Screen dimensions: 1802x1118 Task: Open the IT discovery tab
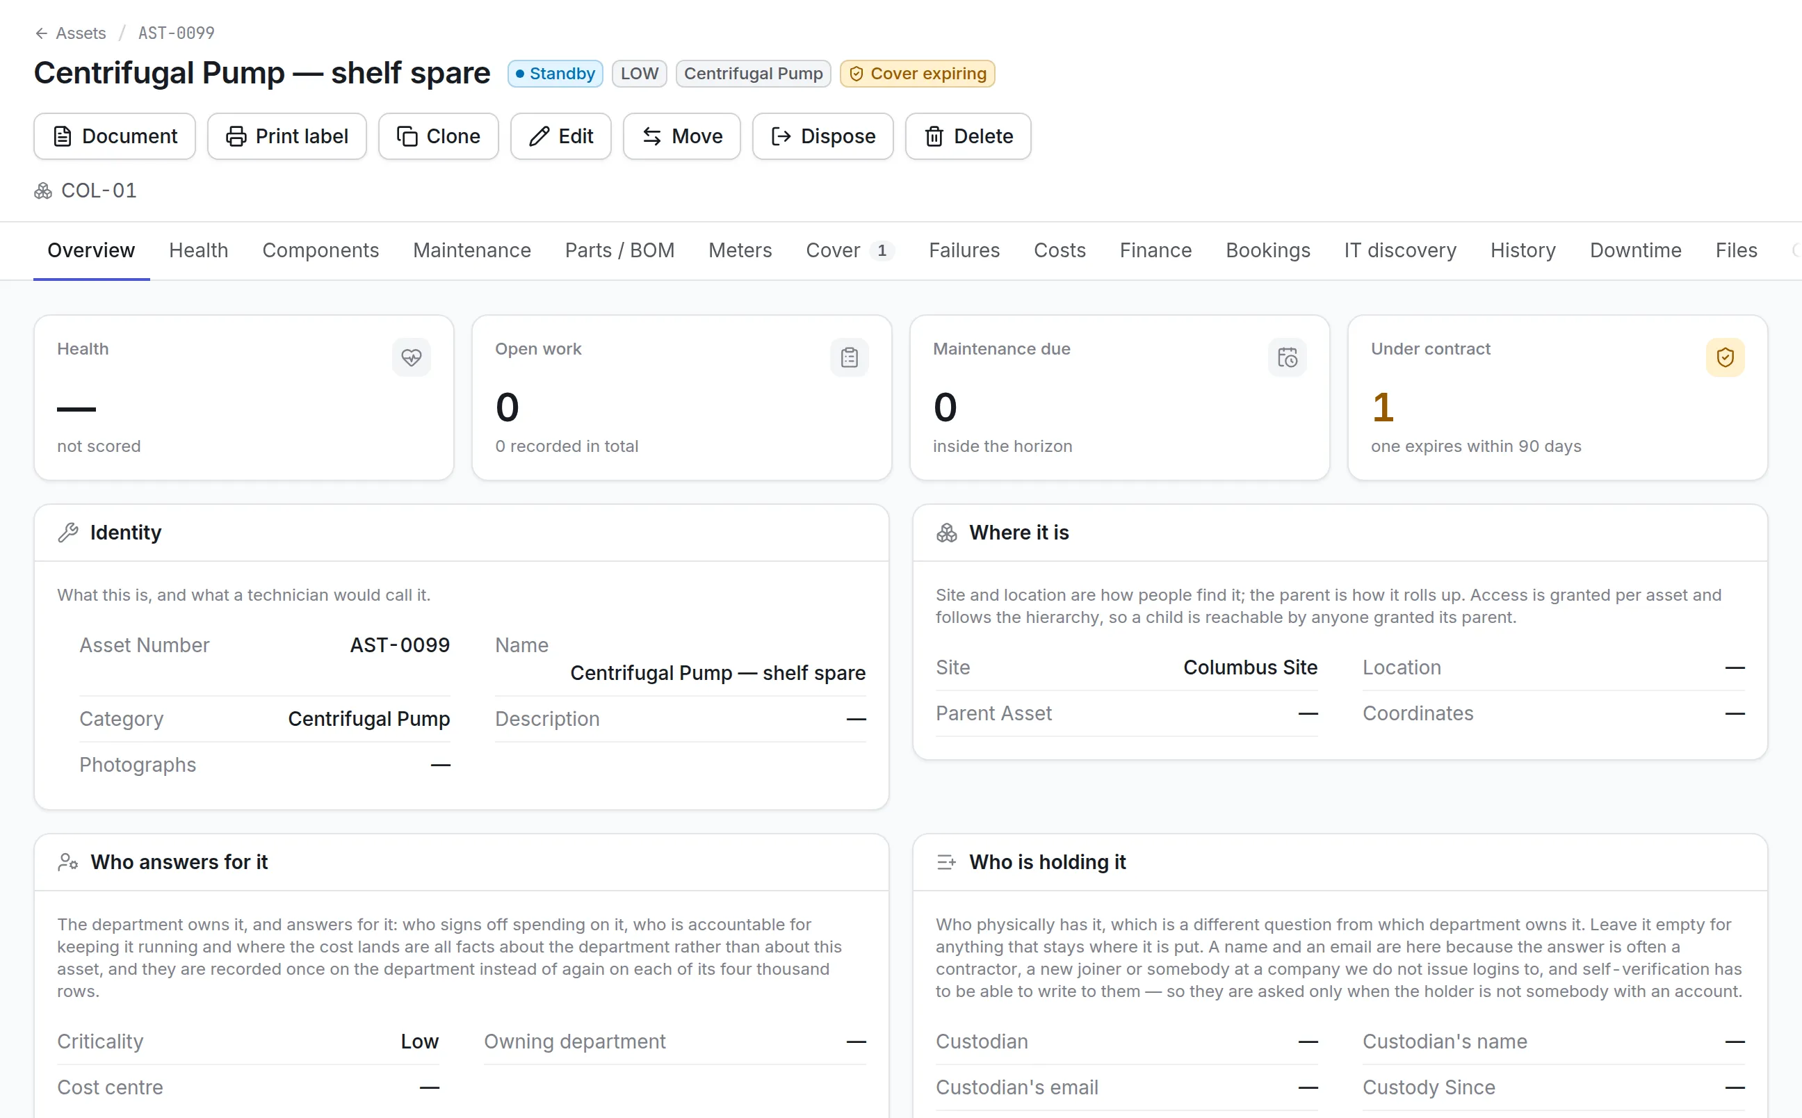point(1400,251)
